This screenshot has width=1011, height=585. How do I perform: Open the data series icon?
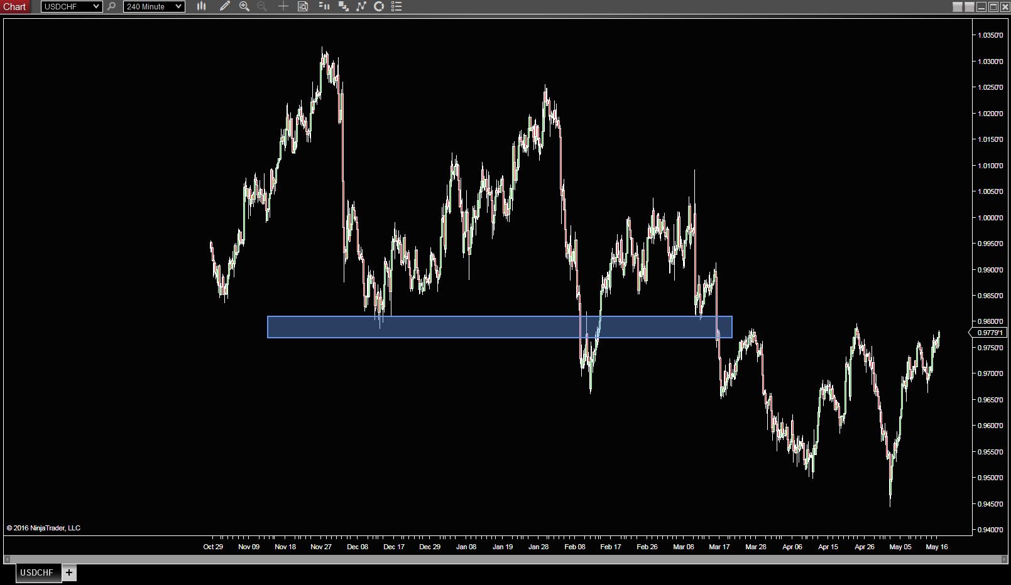[x=324, y=6]
